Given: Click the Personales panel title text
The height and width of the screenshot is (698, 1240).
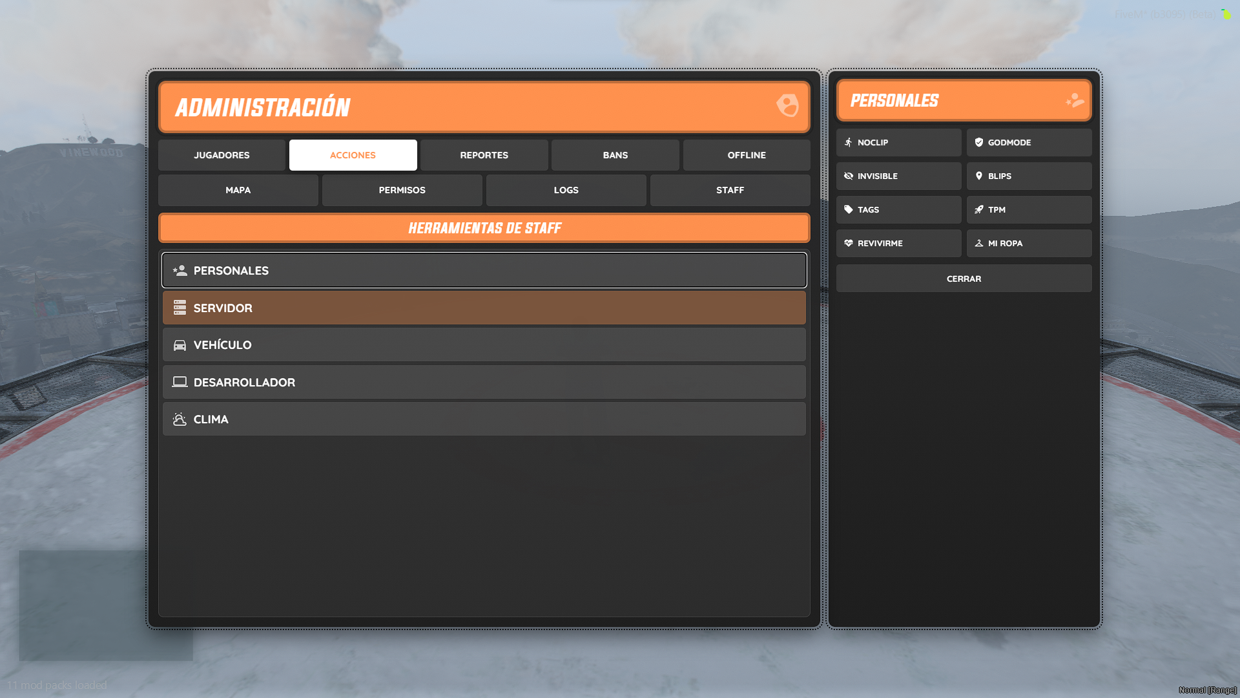Looking at the screenshot, I should (894, 101).
